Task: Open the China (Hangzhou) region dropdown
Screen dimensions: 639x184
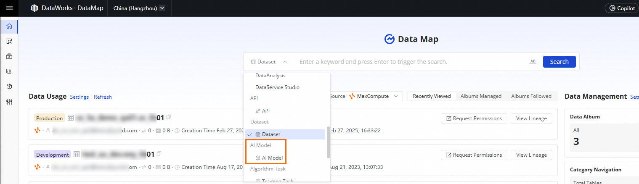Action: (x=139, y=8)
